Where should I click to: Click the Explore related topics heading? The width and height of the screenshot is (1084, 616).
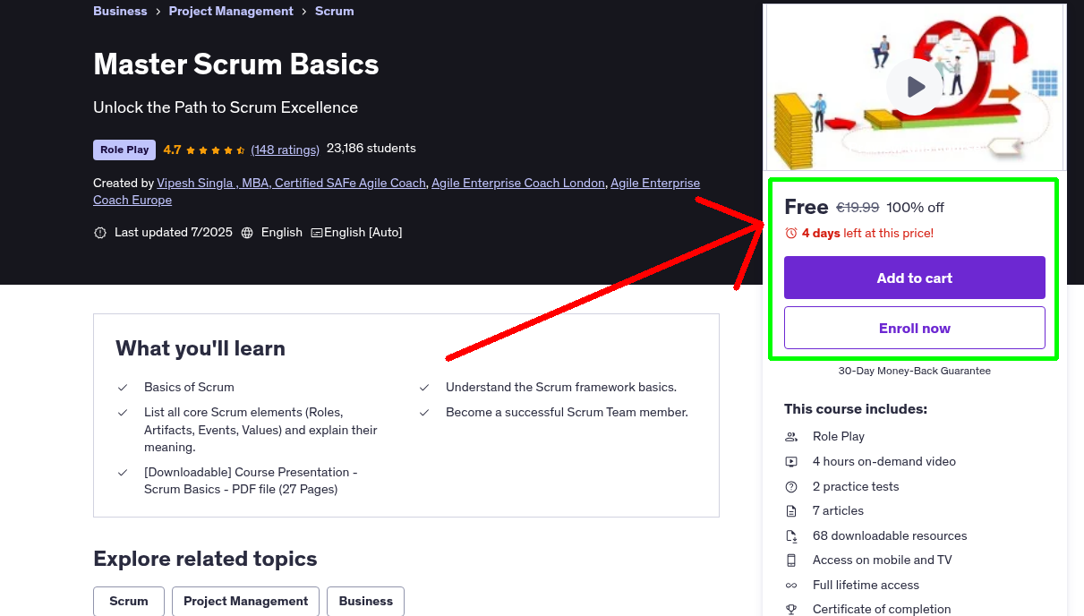coord(205,560)
